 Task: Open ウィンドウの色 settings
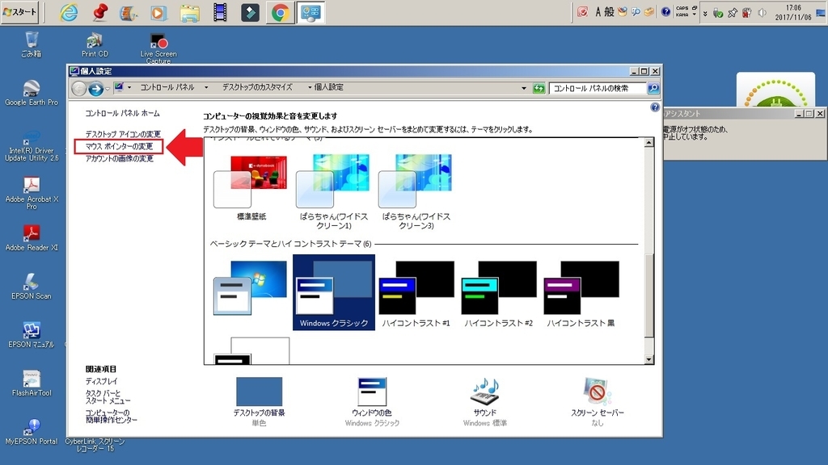[x=372, y=402]
